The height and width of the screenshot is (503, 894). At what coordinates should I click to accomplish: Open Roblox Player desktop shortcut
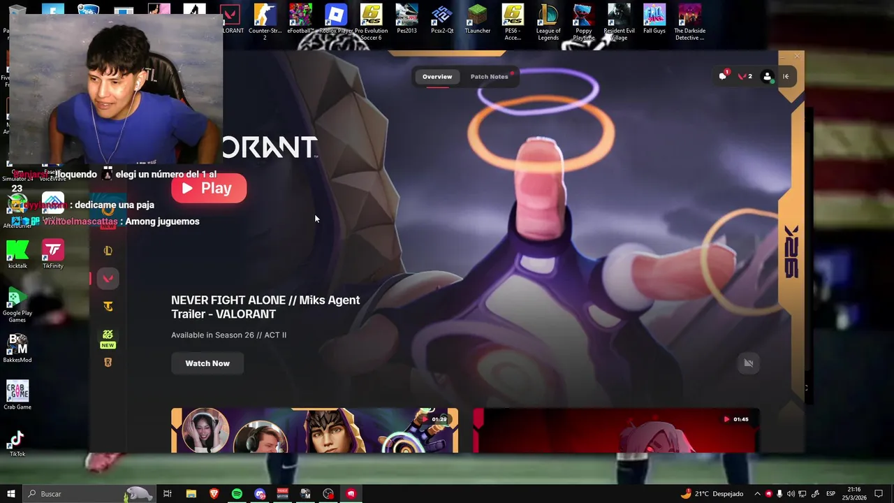coord(336,19)
